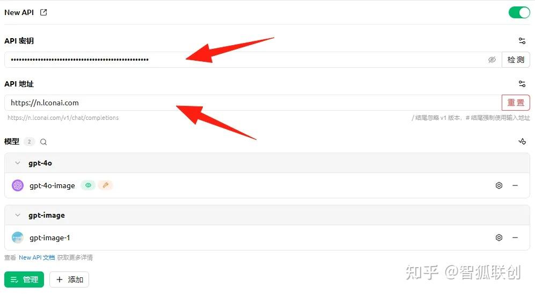This screenshot has width=535, height=294.
Task: Open the New API 文档 link
Action: tap(36, 257)
